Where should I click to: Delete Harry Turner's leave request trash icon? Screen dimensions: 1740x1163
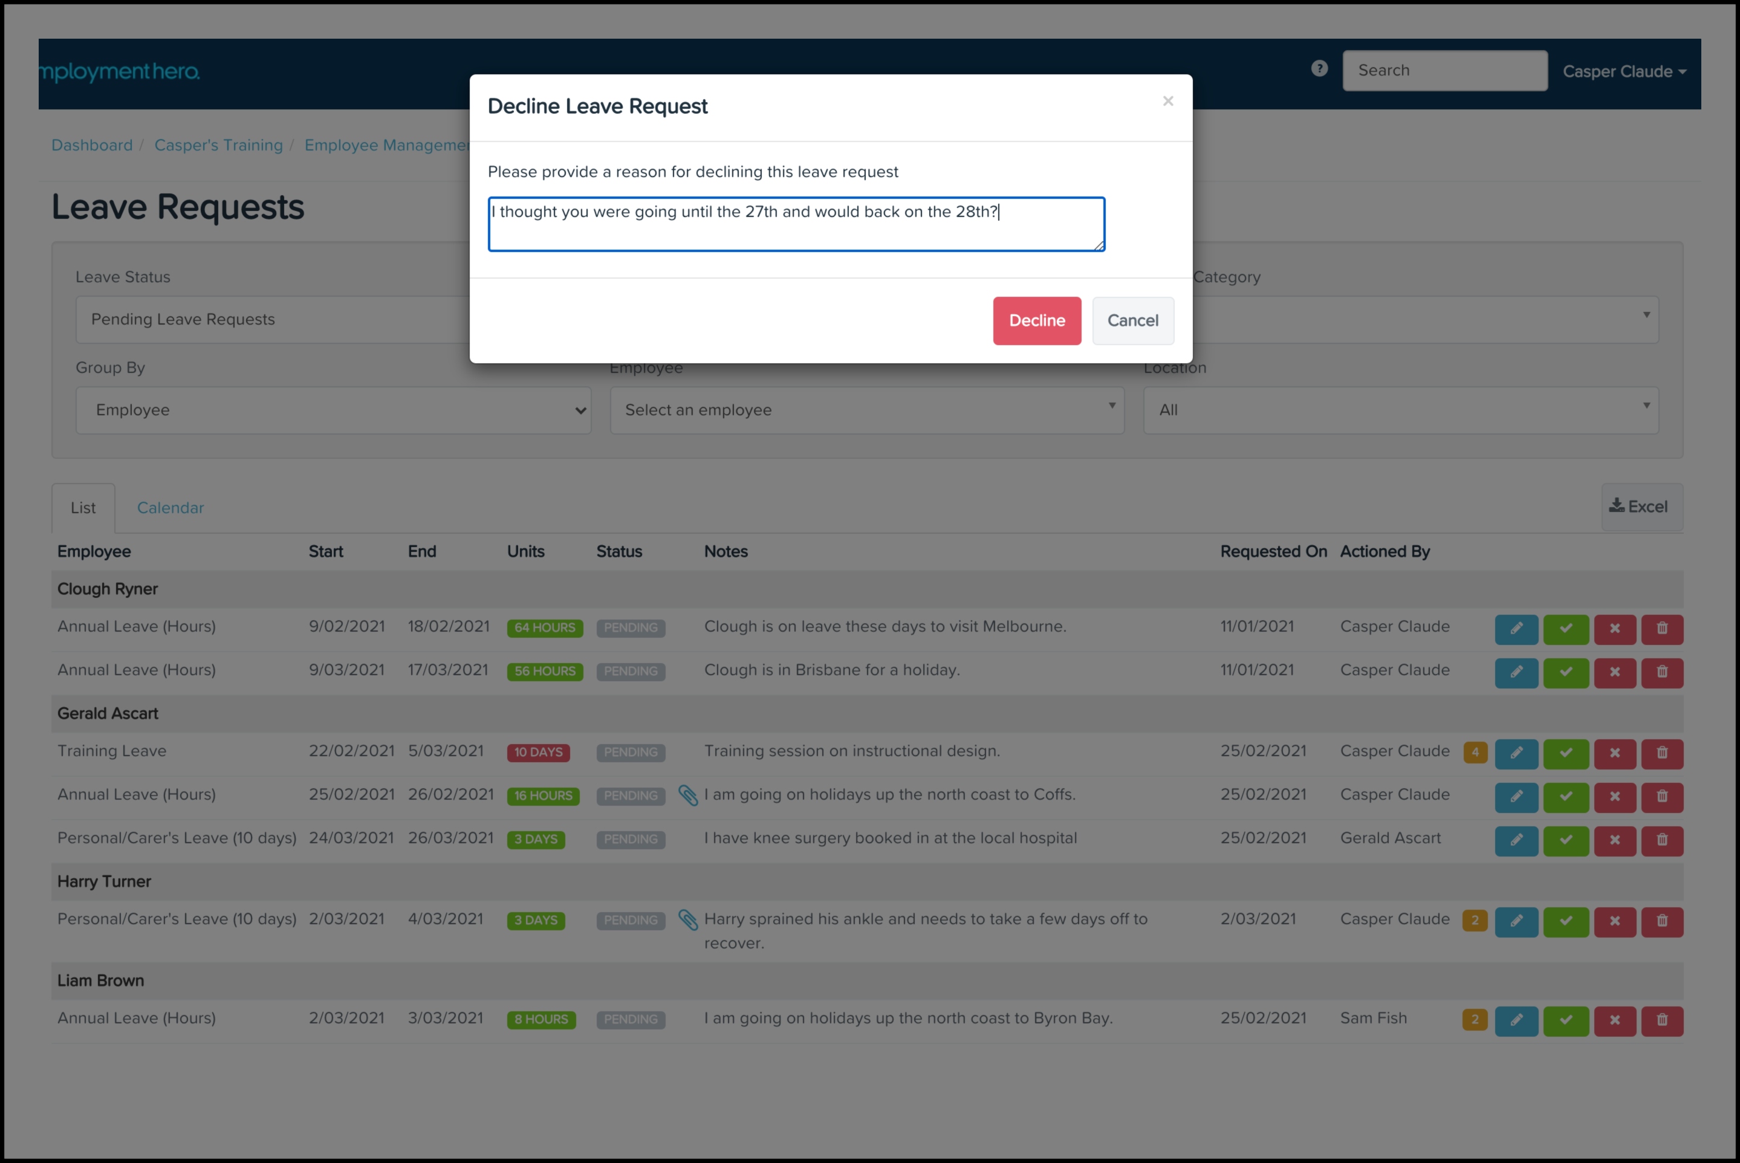(1662, 921)
